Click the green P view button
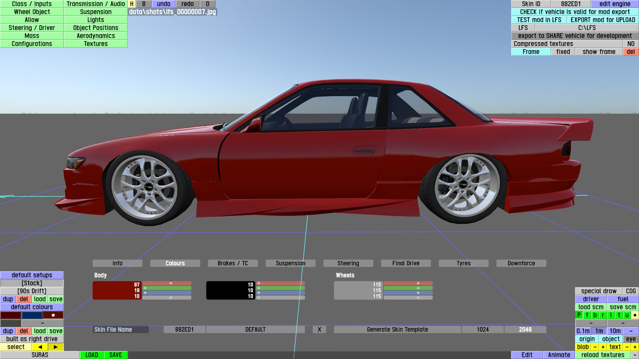The width and height of the screenshot is (639, 359). (x=579, y=315)
